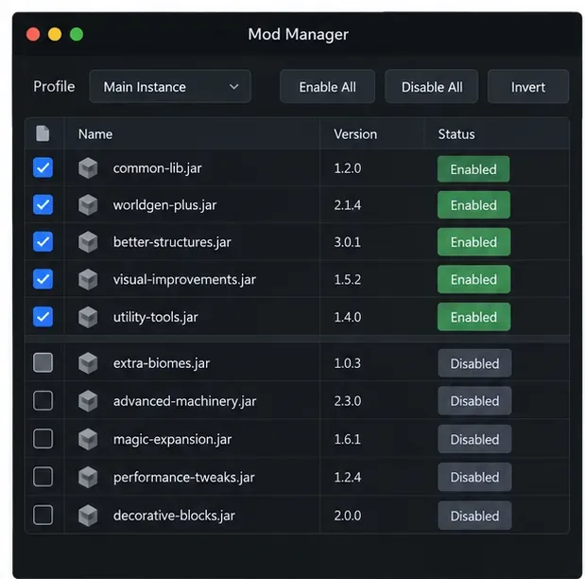Click version 1.0.3 of extra-biomes.jar

348,363
